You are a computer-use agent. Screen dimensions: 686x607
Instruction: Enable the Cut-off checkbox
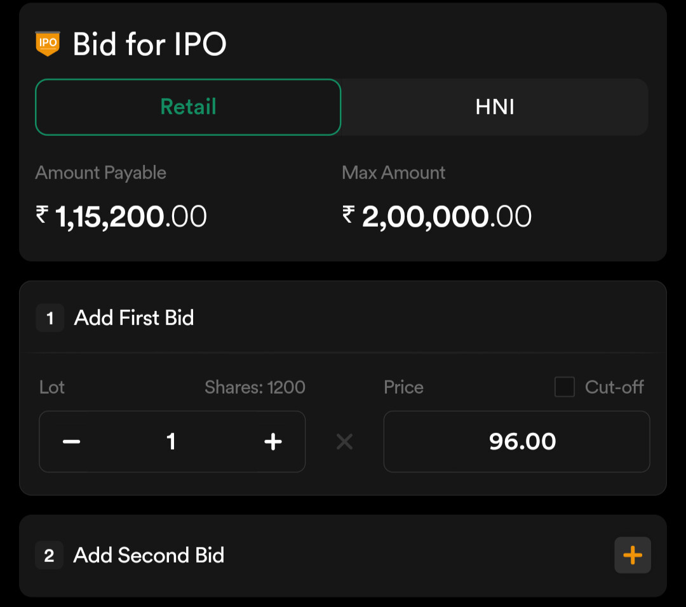565,387
